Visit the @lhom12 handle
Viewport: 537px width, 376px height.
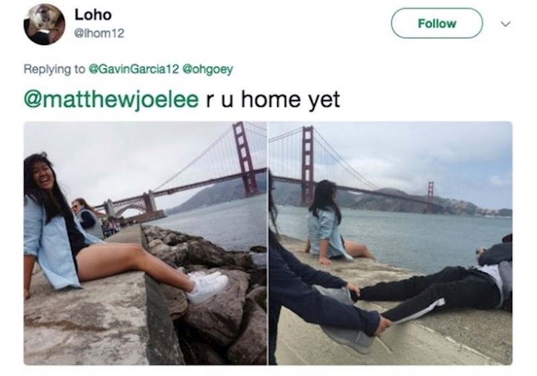(99, 33)
